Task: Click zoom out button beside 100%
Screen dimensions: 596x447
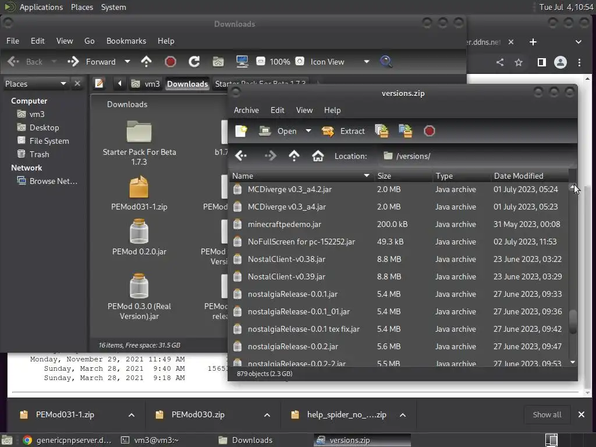Action: (x=260, y=61)
